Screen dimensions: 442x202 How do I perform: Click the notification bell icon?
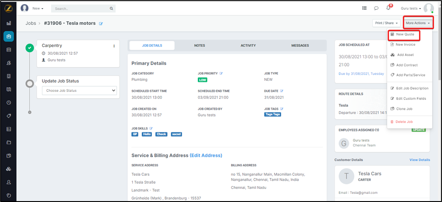(x=388, y=8)
